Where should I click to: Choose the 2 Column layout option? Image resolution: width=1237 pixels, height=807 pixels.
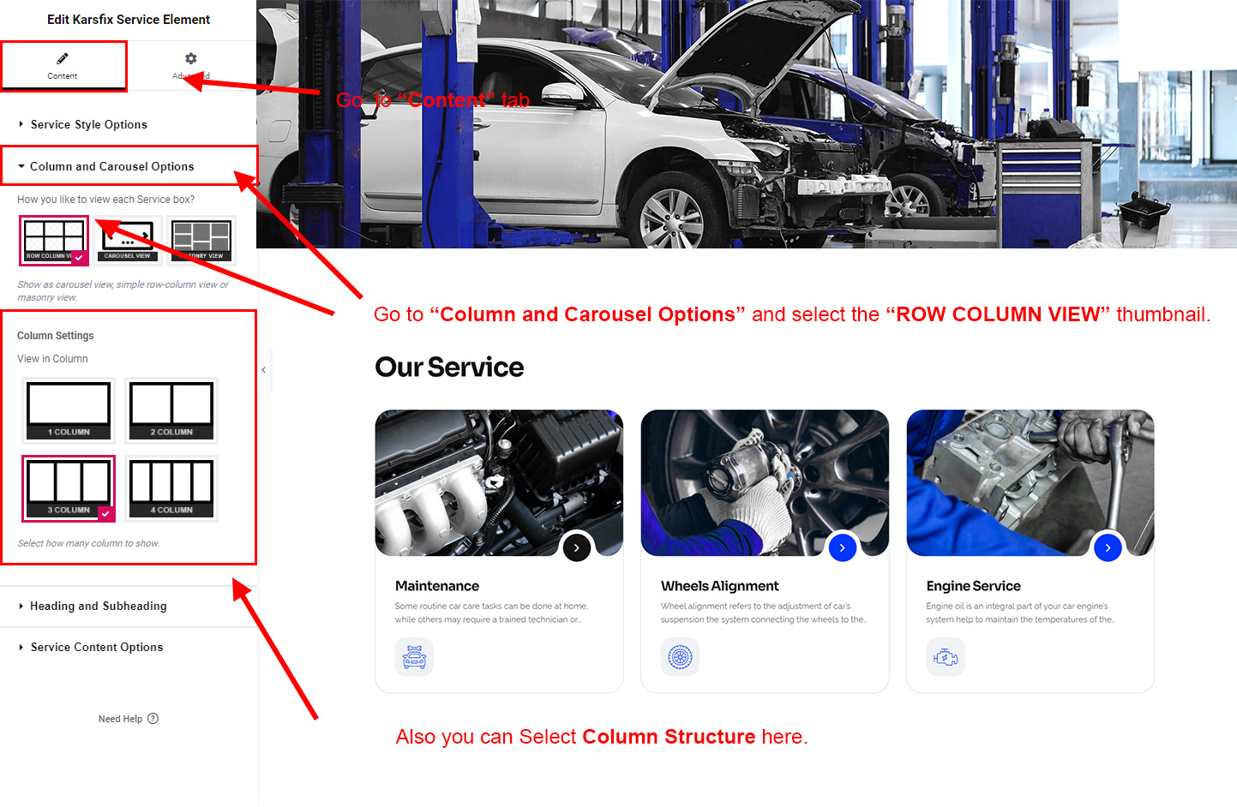coord(171,410)
